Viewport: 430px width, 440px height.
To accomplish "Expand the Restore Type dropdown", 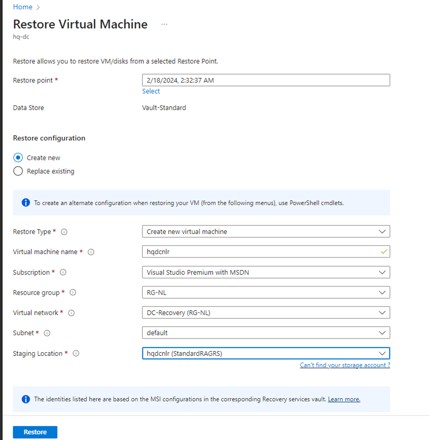I will tap(266, 231).
